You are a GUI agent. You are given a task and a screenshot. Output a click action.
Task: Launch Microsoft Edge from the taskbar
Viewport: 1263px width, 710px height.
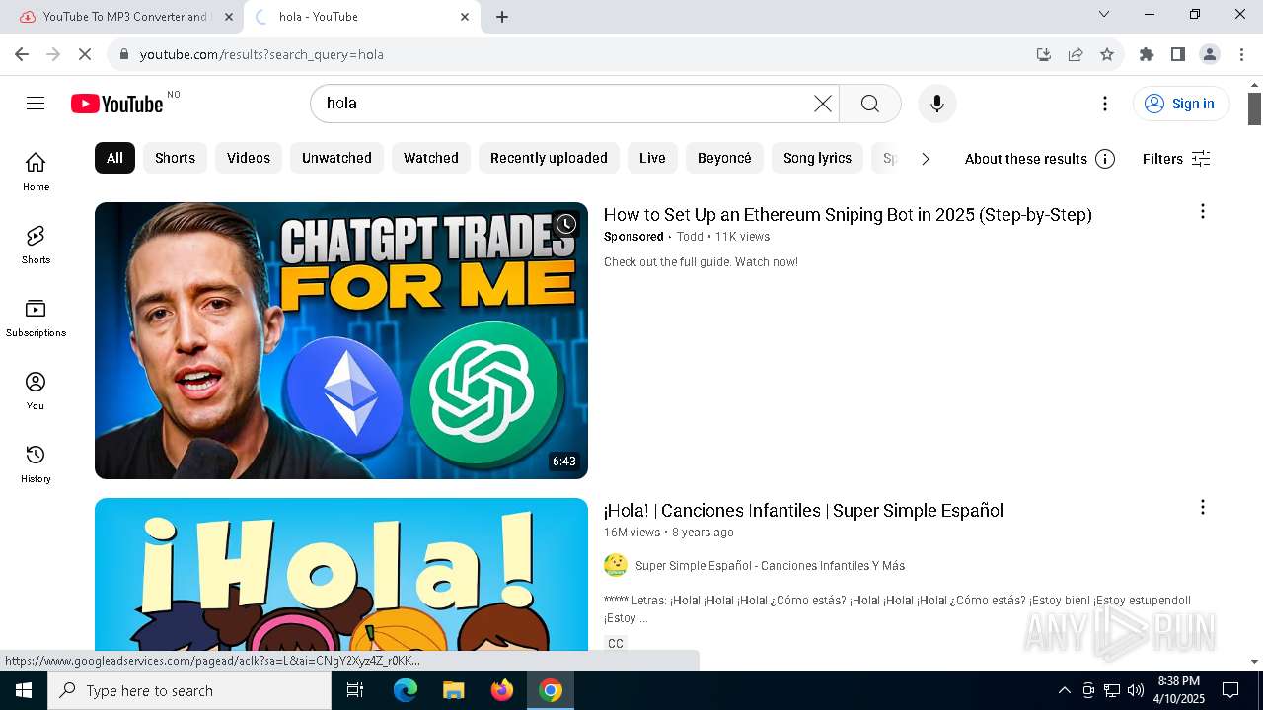(406, 690)
